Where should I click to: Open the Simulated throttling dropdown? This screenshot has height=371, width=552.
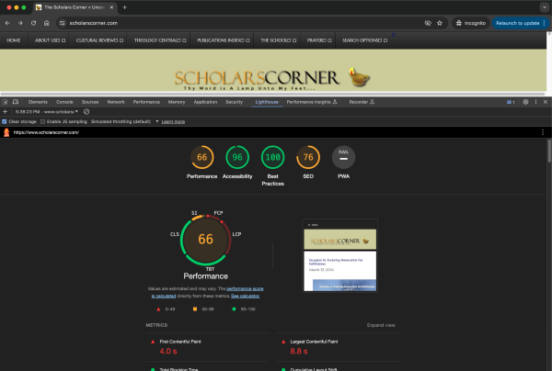124,121
